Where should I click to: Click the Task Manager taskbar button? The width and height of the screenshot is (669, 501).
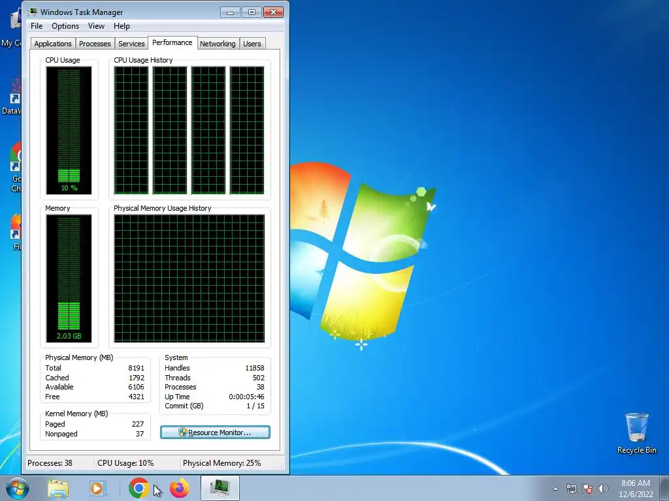click(220, 488)
